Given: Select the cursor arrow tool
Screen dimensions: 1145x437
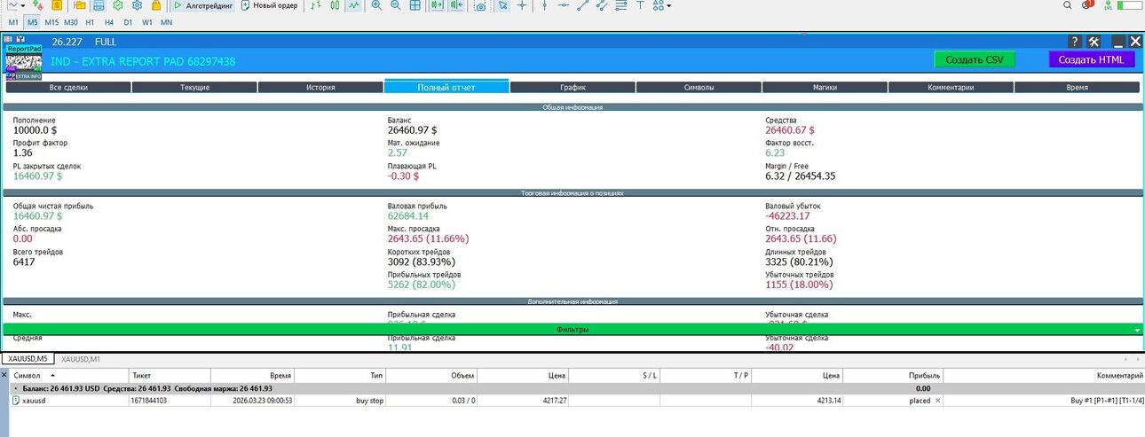Looking at the screenshot, I should coord(502,5).
